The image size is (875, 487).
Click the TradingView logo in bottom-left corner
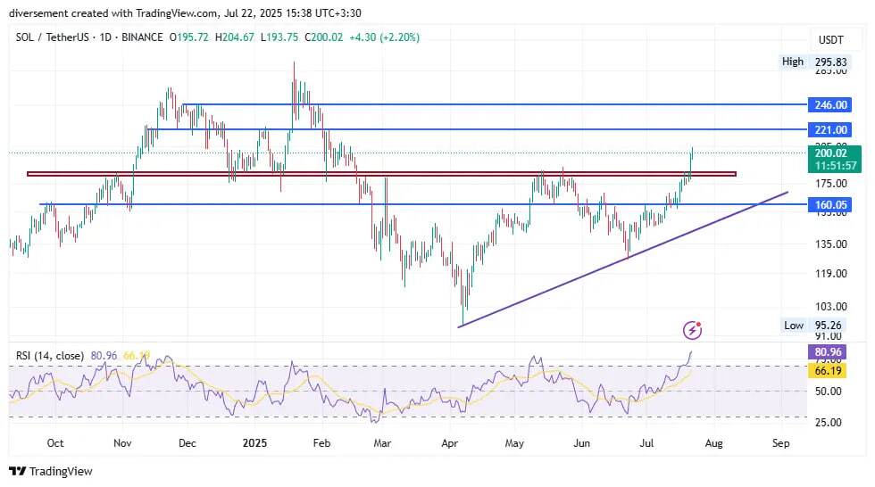click(51, 471)
